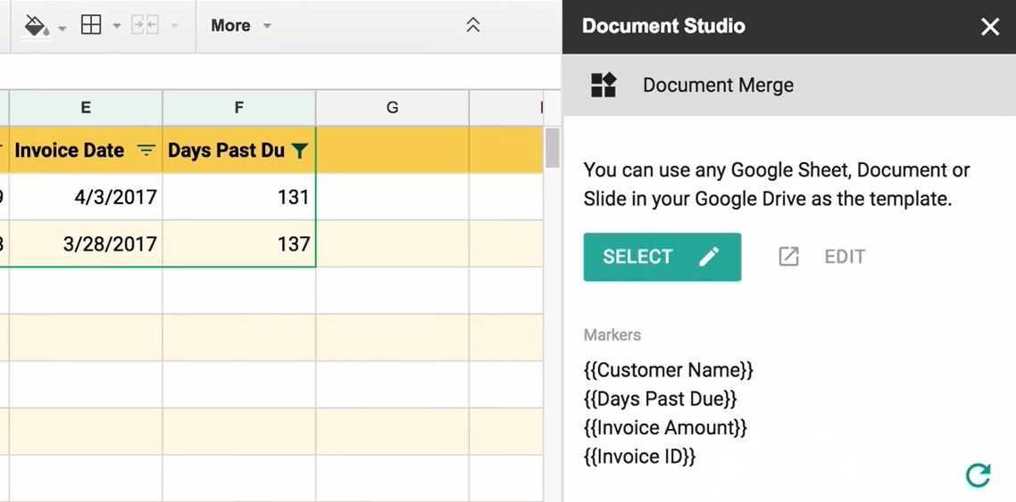Image resolution: width=1016 pixels, height=502 pixels.
Task: Expand the borders dropdown arrow
Action: click(x=117, y=27)
